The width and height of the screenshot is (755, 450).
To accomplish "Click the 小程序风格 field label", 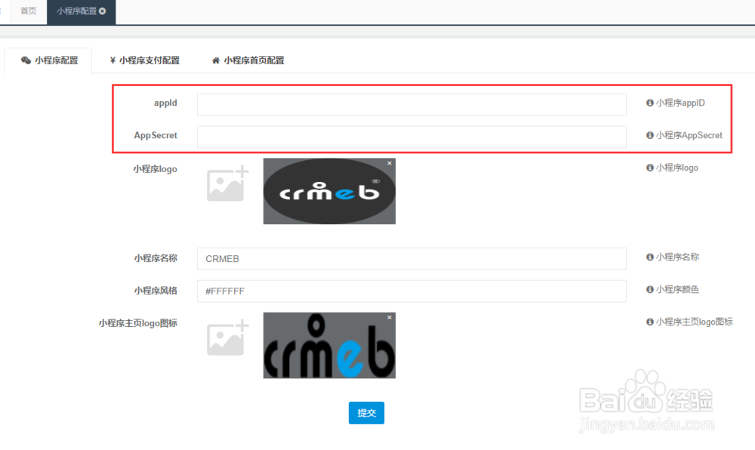I will point(156,291).
